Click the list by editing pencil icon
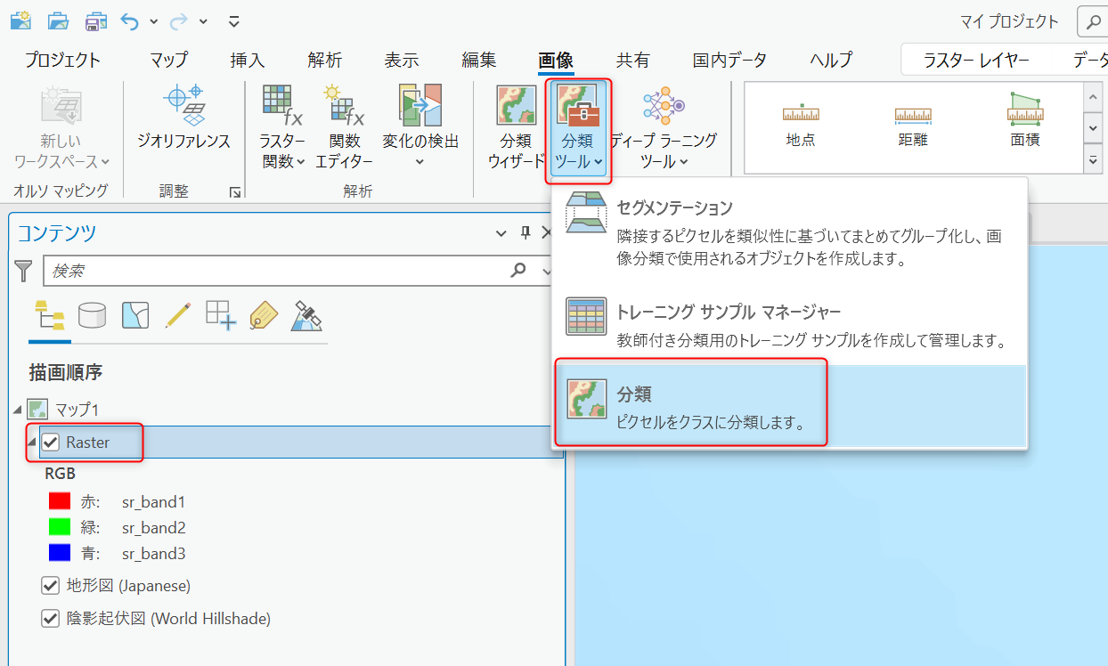 tap(178, 315)
